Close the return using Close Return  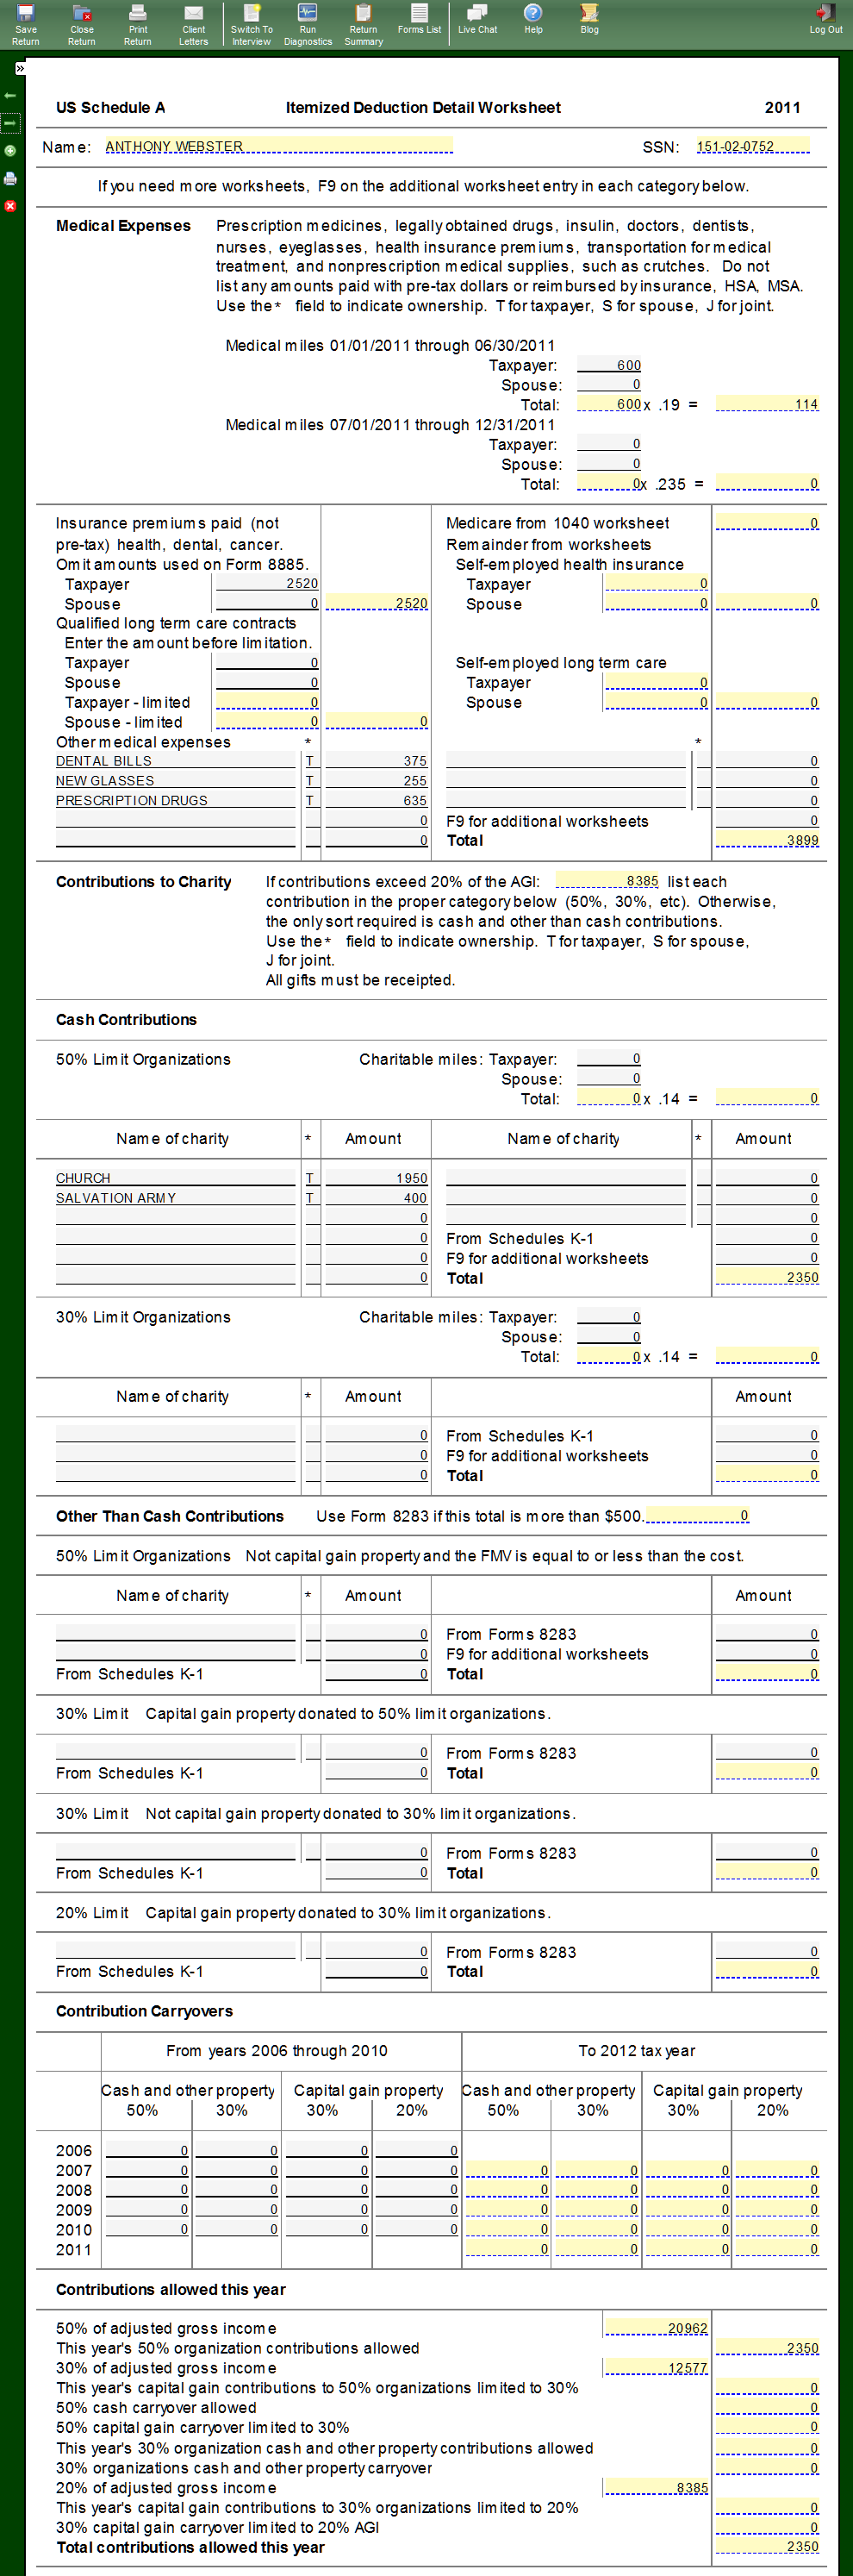(x=81, y=22)
